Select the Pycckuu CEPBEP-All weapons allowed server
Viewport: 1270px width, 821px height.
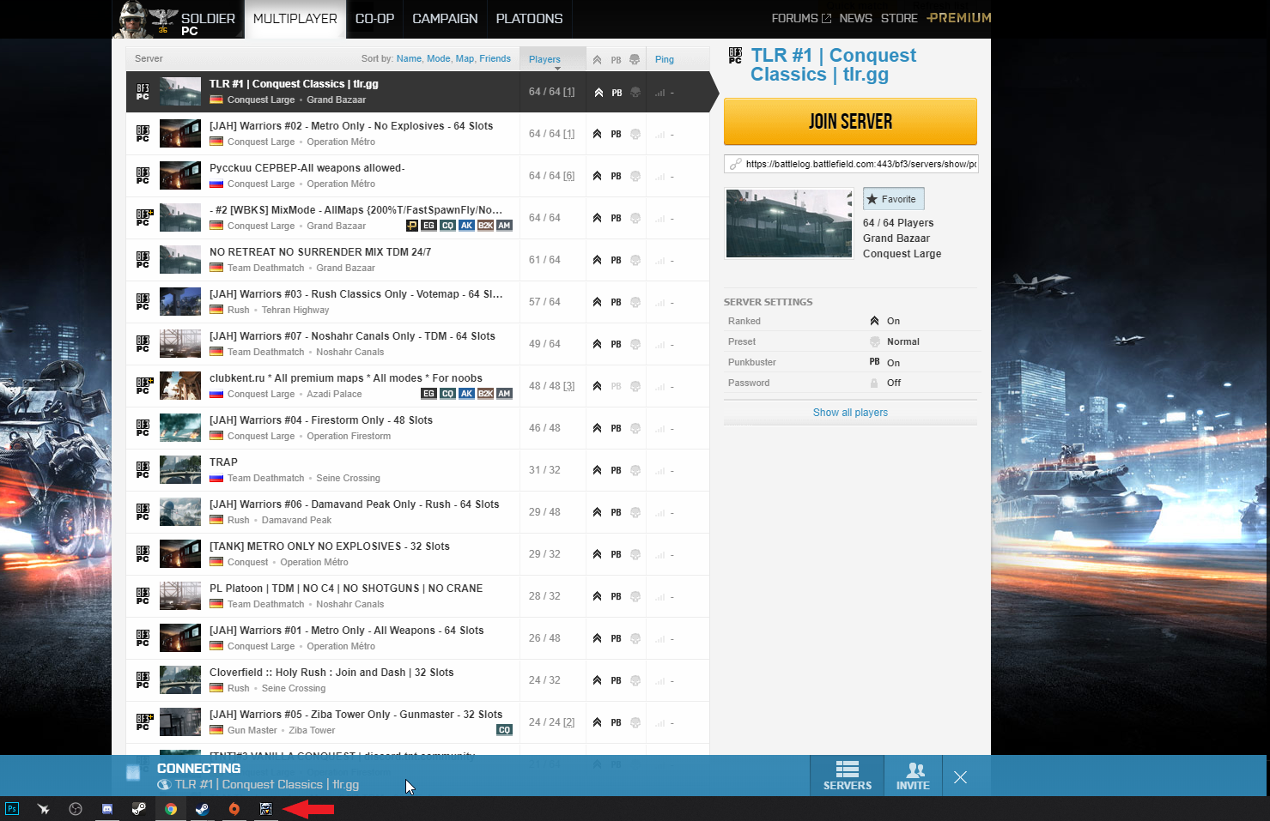(x=417, y=176)
